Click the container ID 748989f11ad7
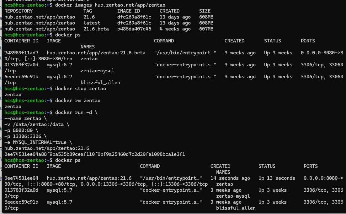The image size is (346, 214). (x=21, y=53)
